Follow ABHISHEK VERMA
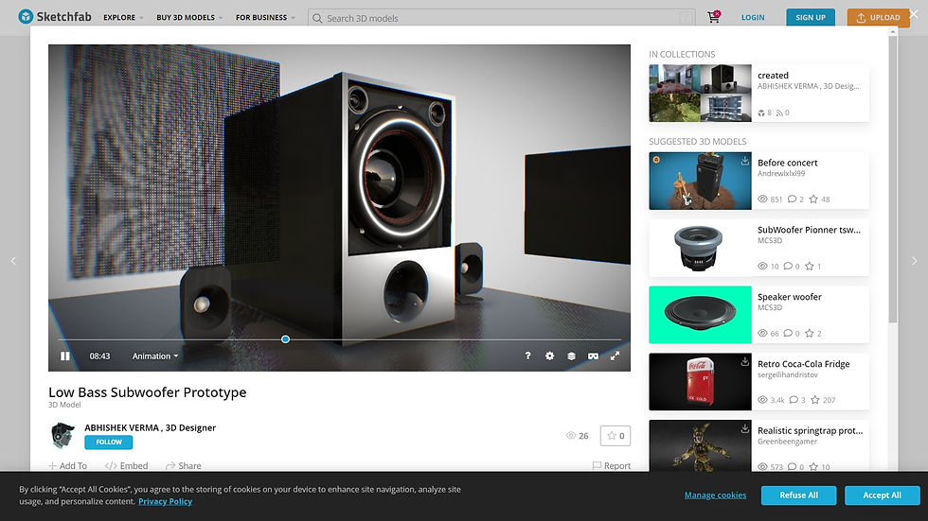928x521 pixels. (x=109, y=442)
